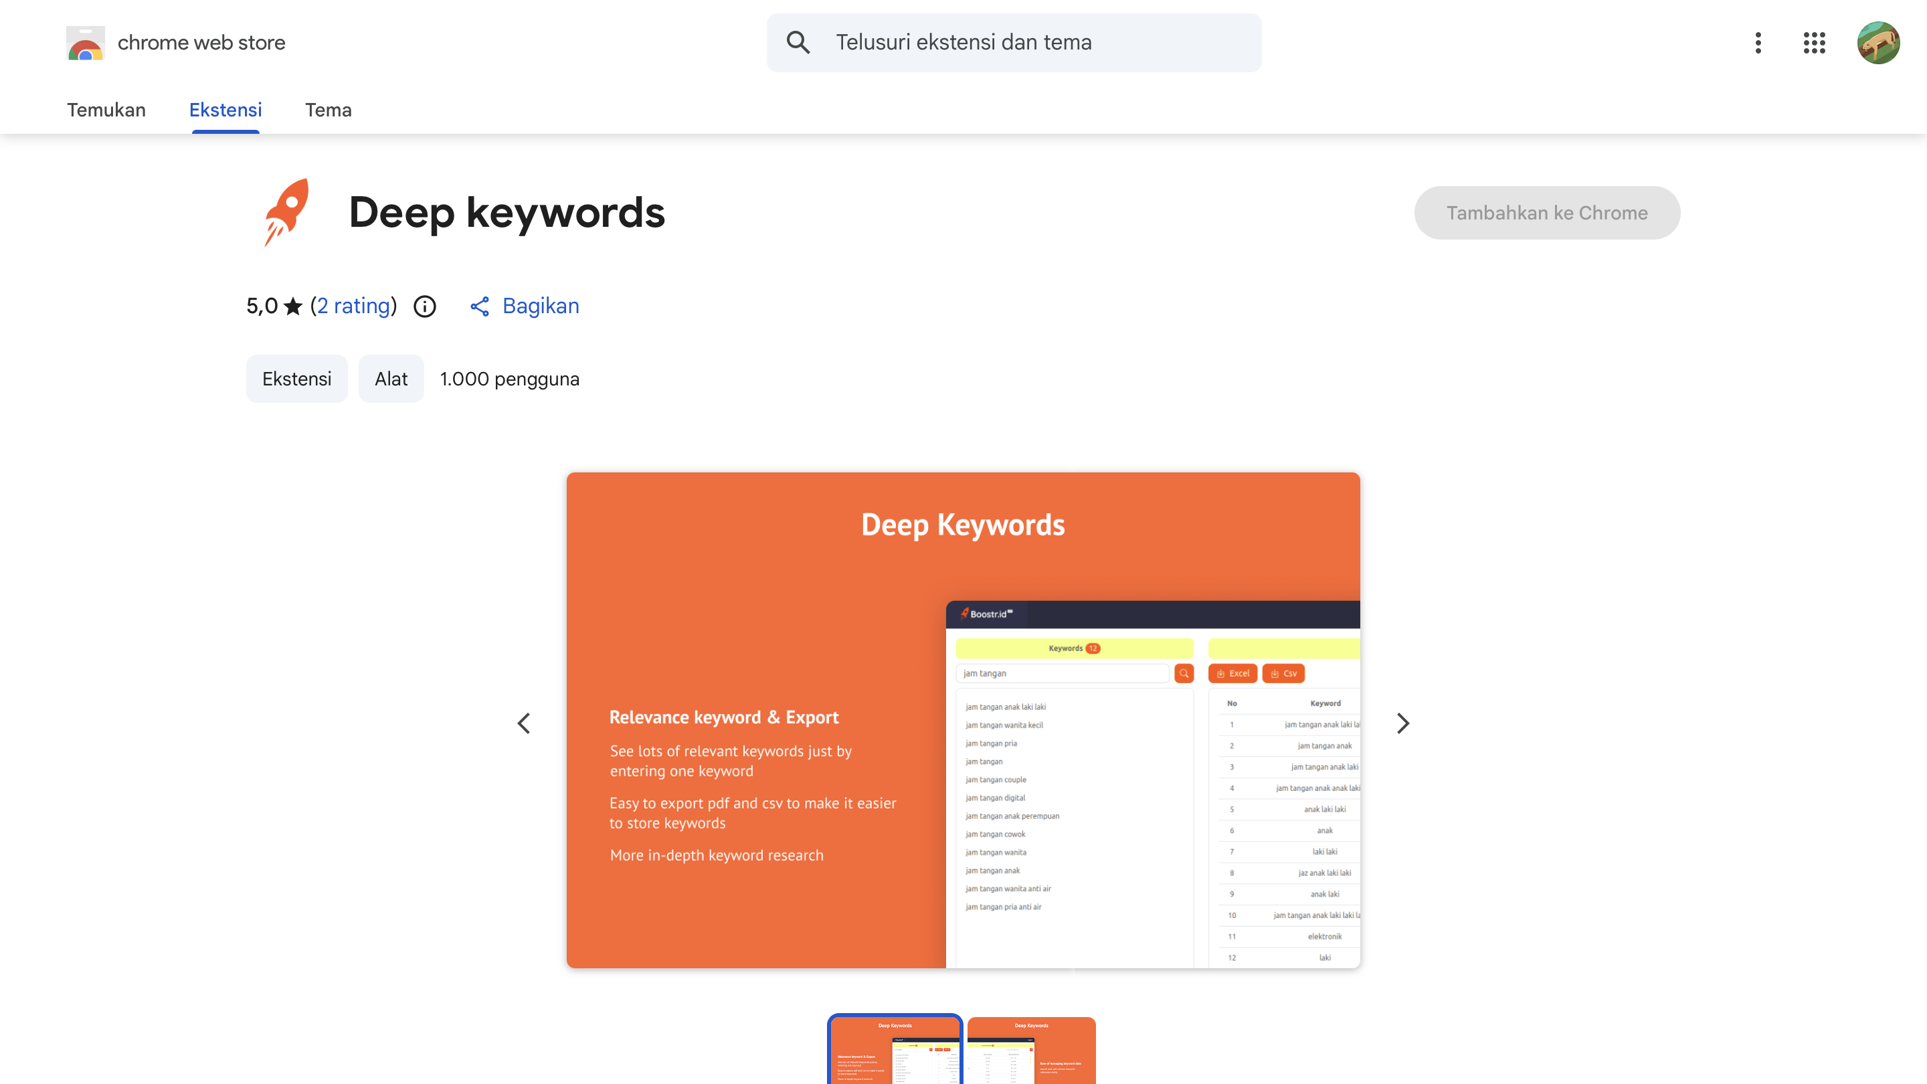
Task: Click the info icon next to the rating
Action: [x=424, y=306]
